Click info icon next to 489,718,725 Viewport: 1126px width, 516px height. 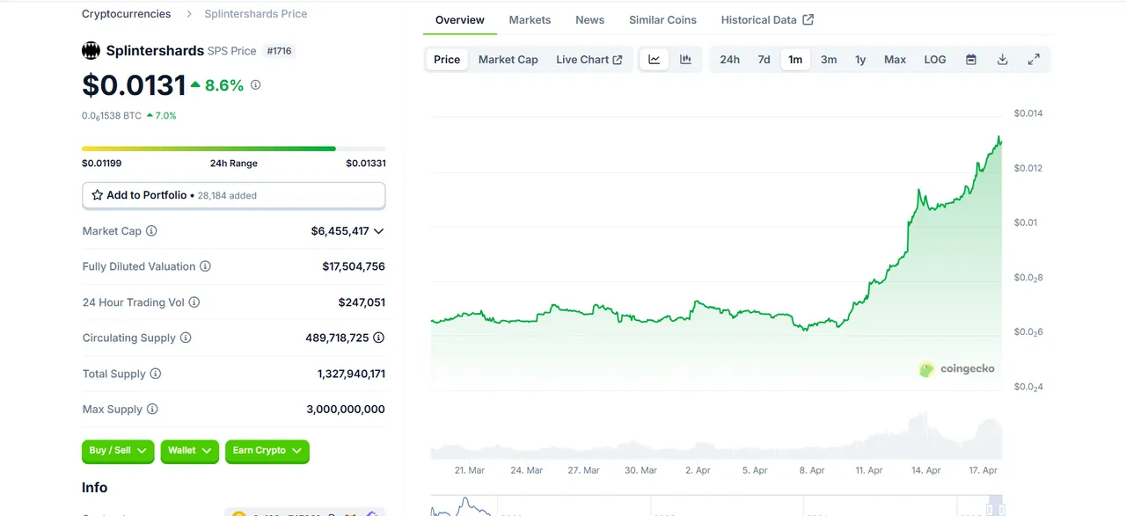pos(379,338)
